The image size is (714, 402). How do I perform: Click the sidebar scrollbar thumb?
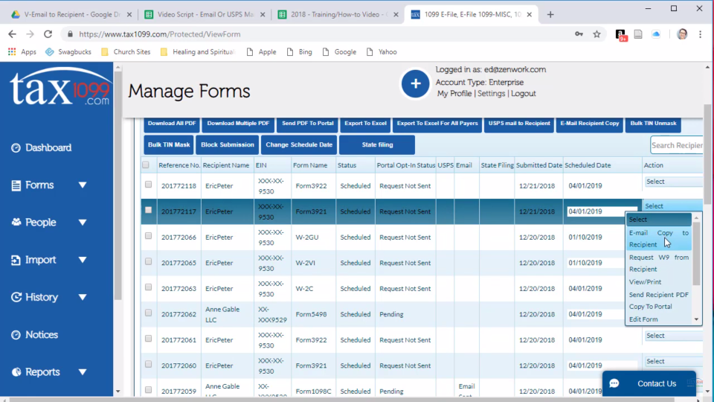tap(118, 185)
